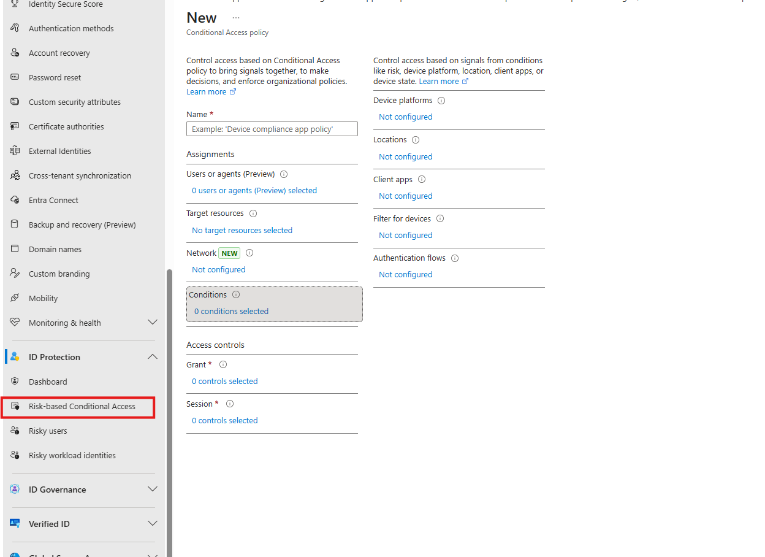The height and width of the screenshot is (557, 765).
Task: Click the Risk-based Conditional Access icon
Action: (15, 406)
